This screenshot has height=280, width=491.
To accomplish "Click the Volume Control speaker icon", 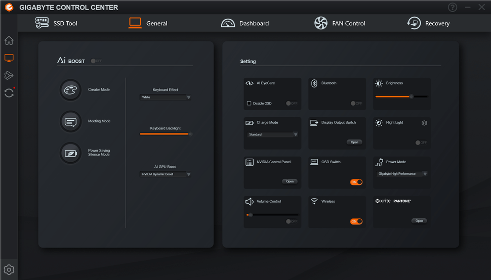I will tap(249, 202).
